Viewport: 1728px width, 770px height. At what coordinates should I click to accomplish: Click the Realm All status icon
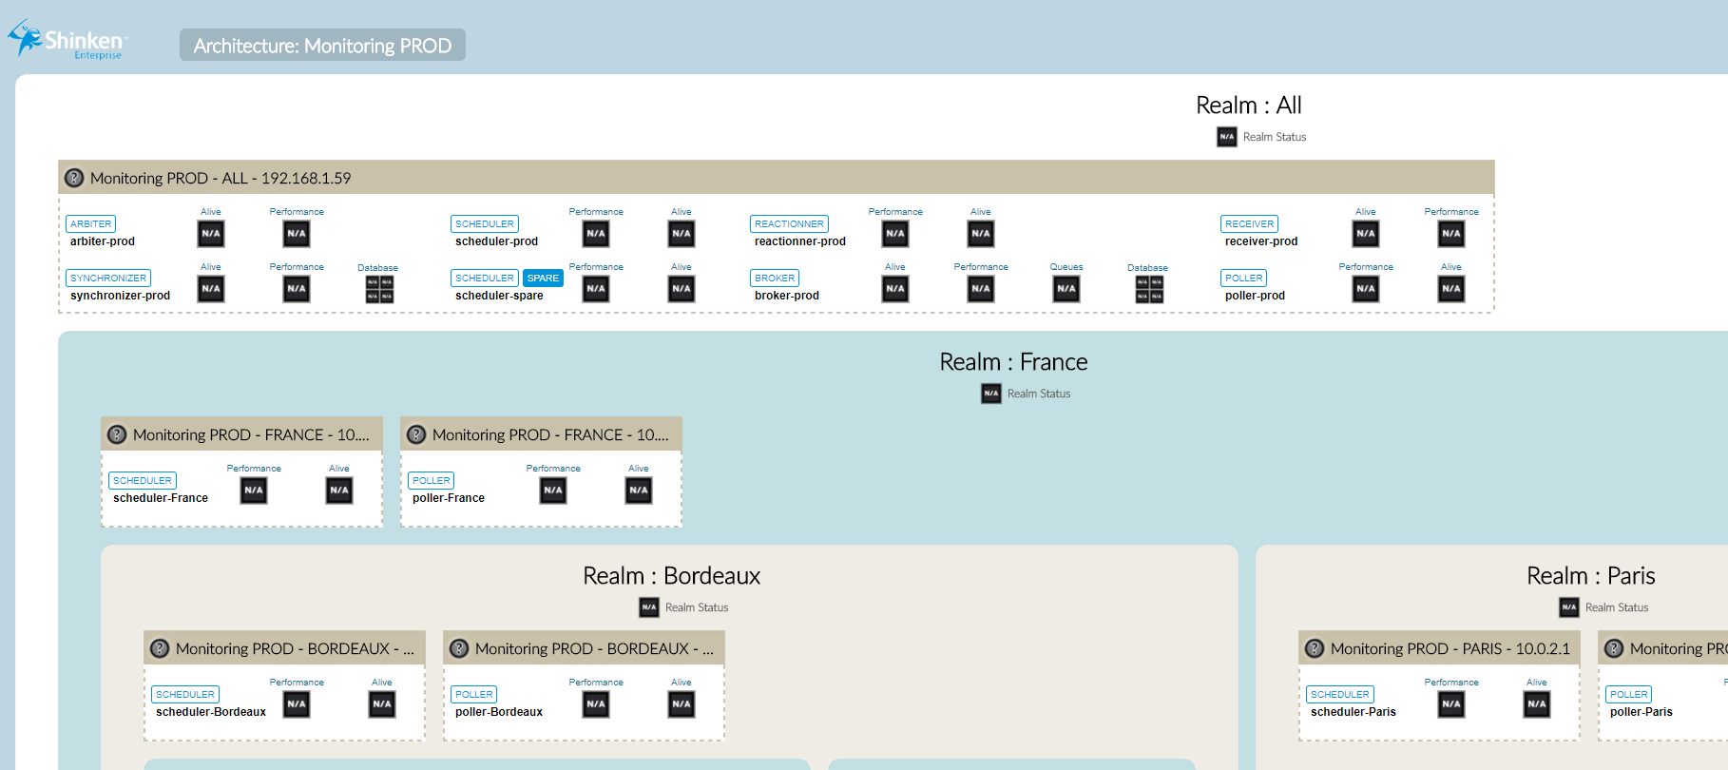tap(1227, 137)
